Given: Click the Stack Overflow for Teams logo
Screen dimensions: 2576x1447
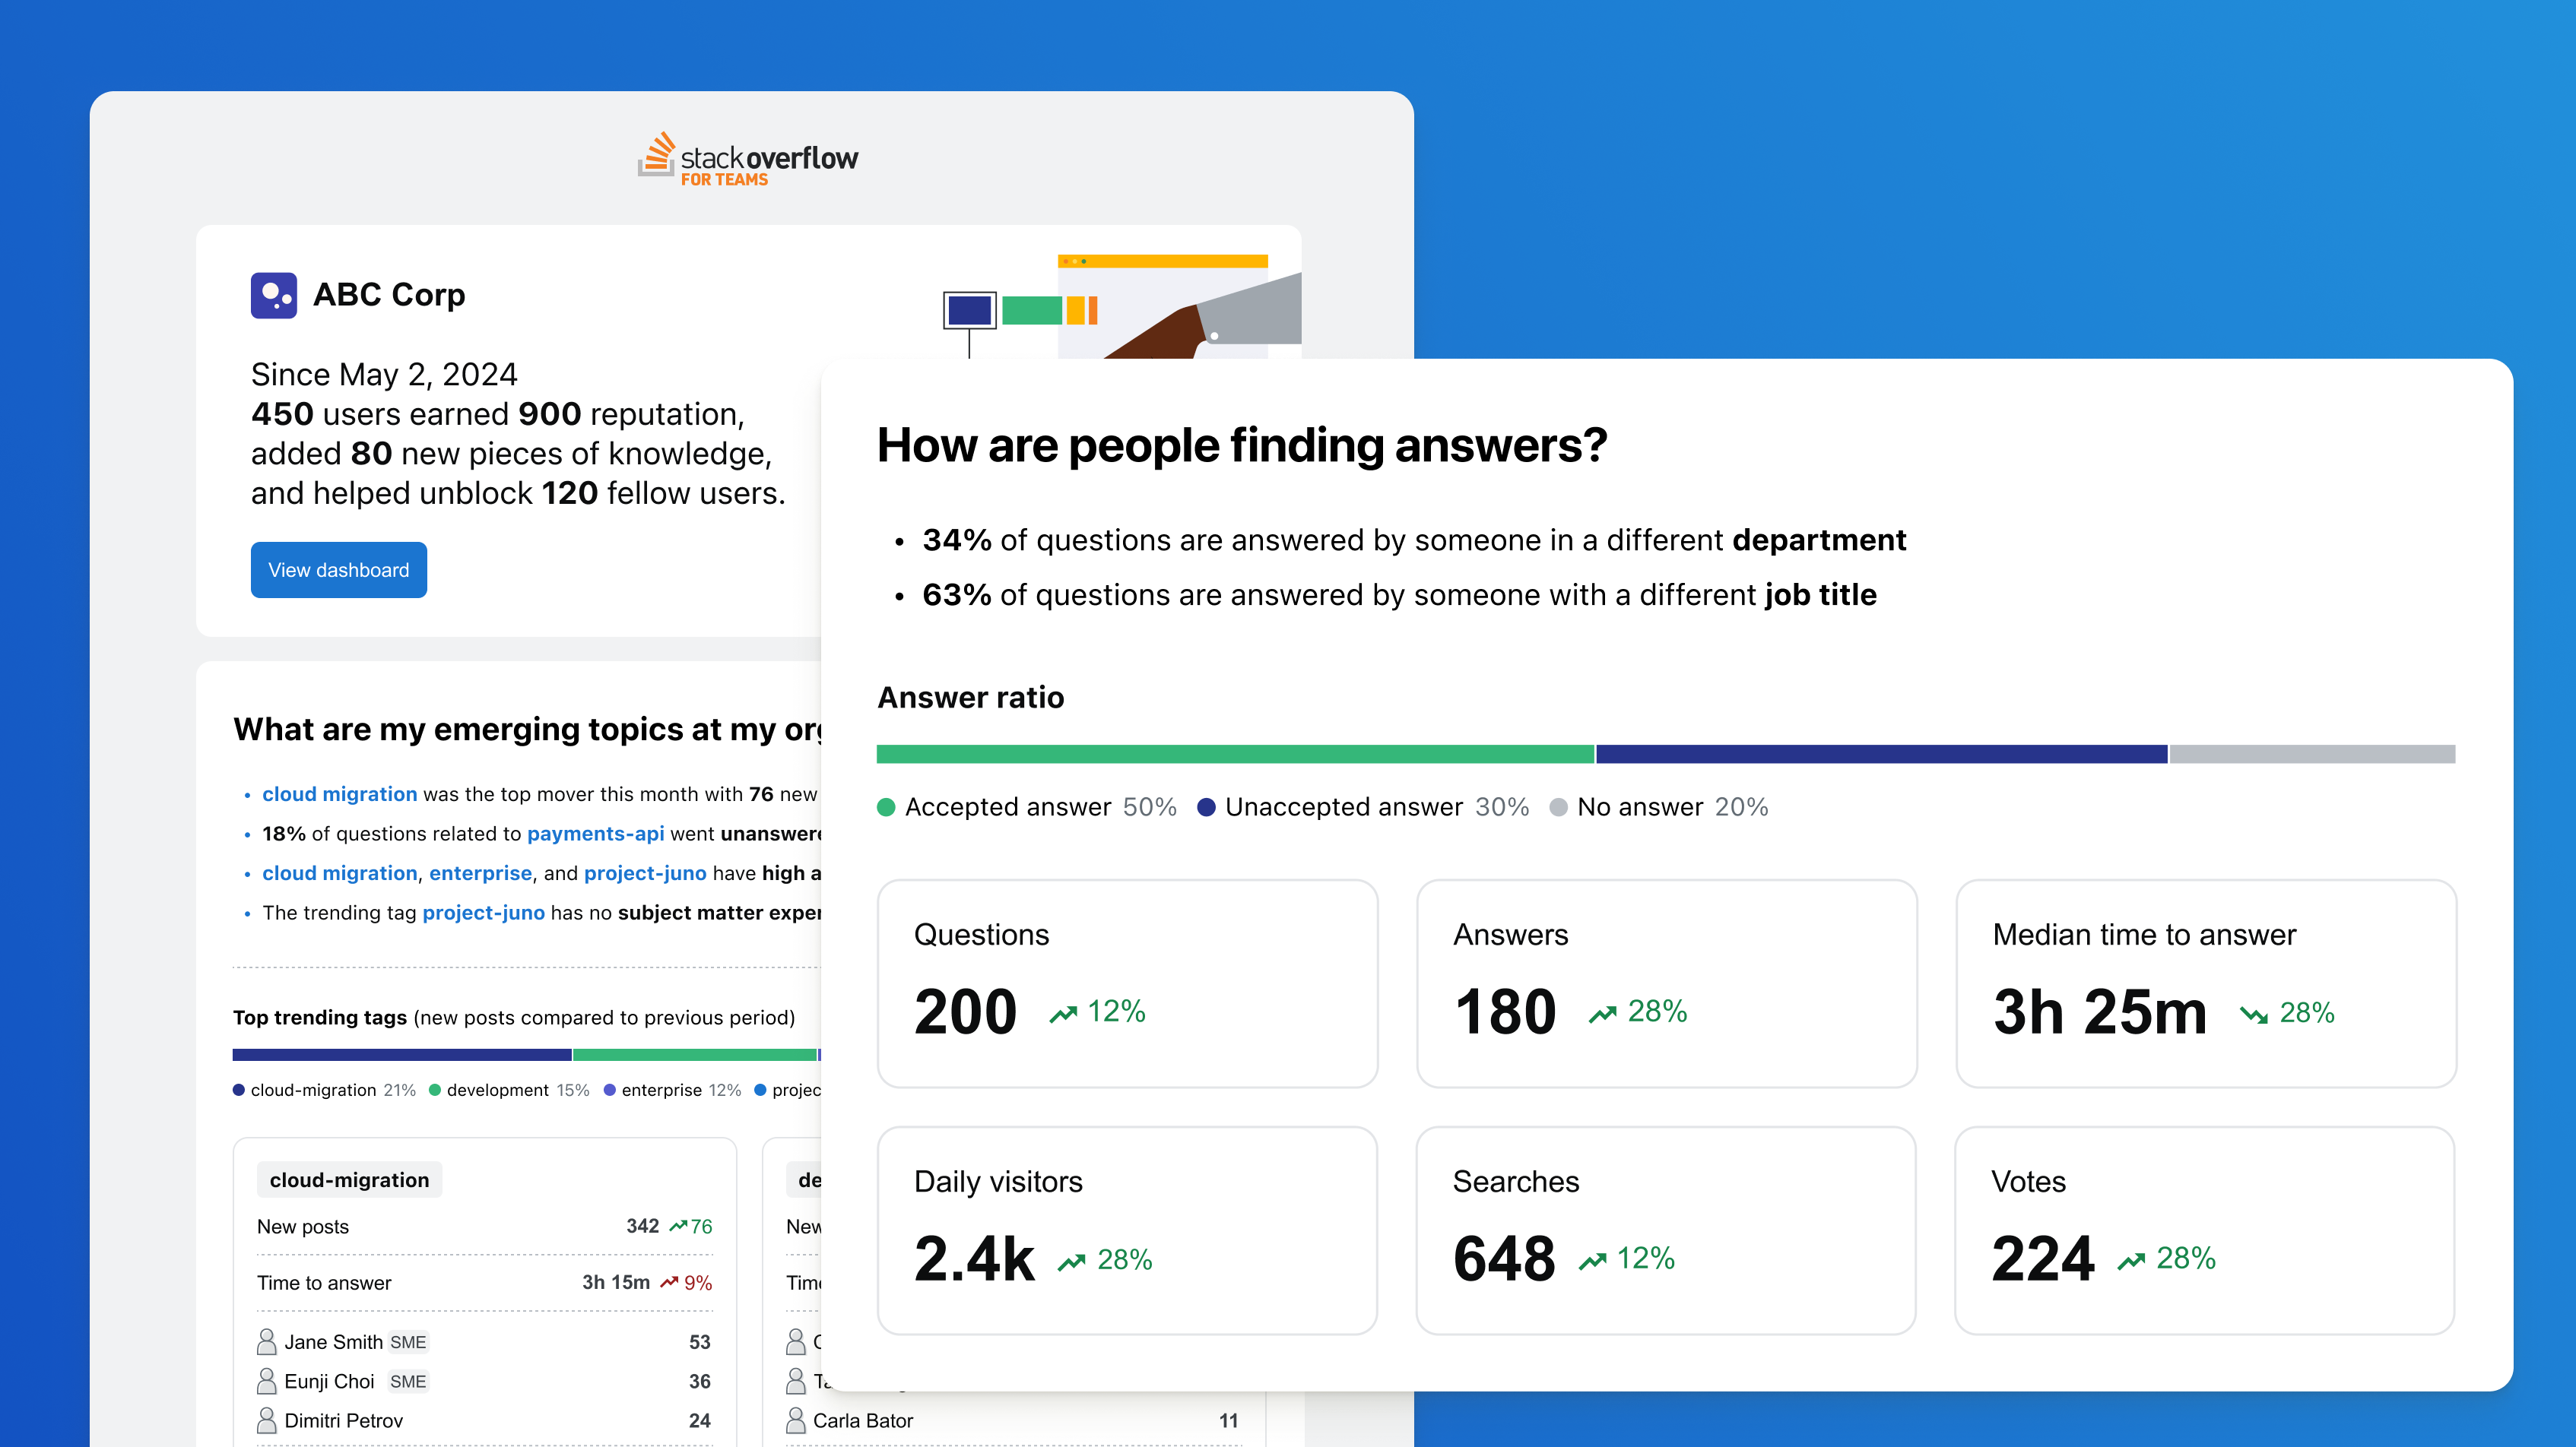Looking at the screenshot, I should click(748, 159).
